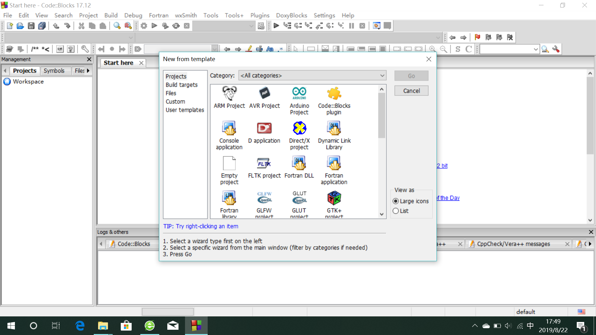Open Microsoft Edge from the taskbar
This screenshot has width=596, height=335.
[80, 326]
